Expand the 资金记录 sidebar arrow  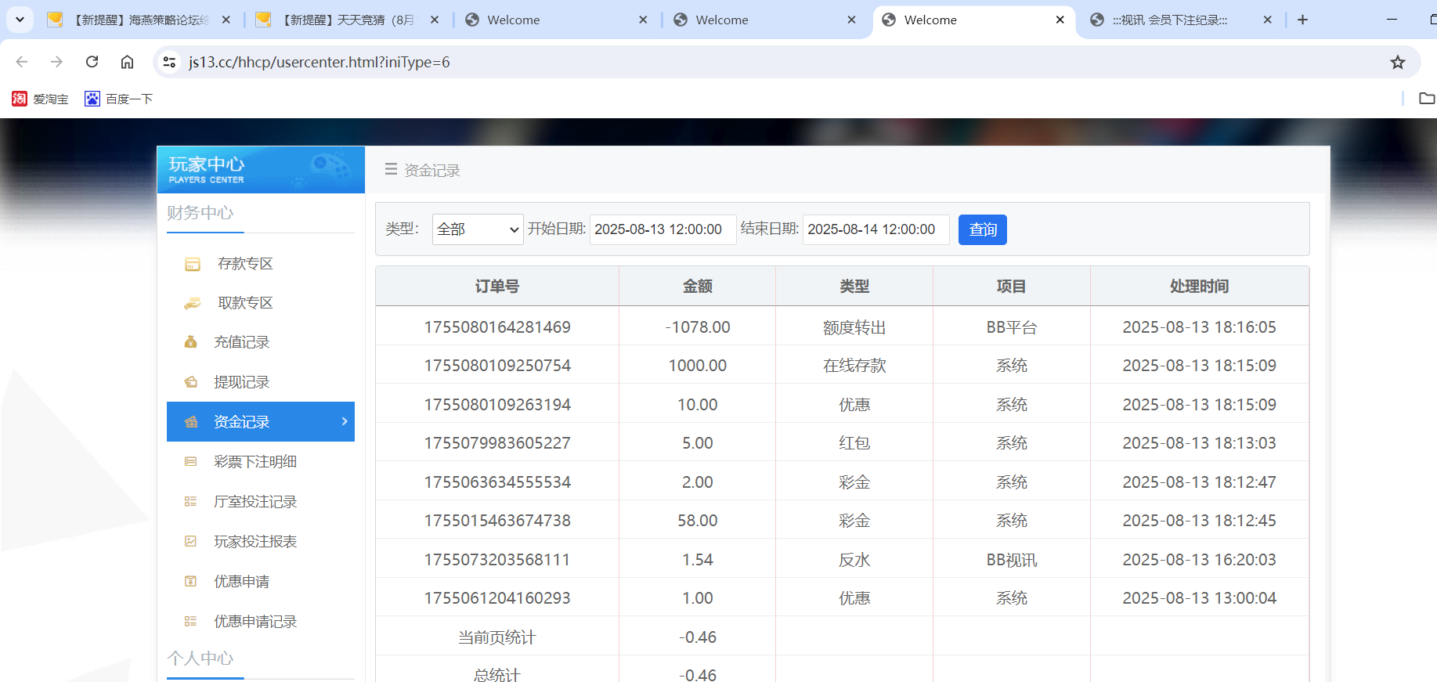tap(345, 421)
